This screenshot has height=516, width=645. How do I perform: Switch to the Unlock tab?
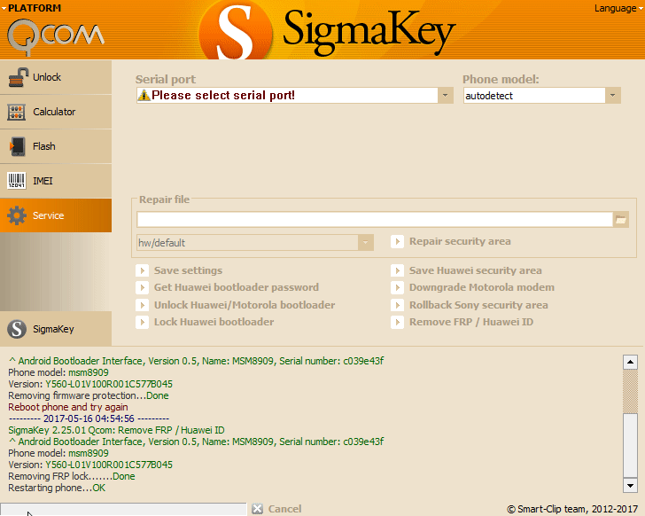[56, 77]
